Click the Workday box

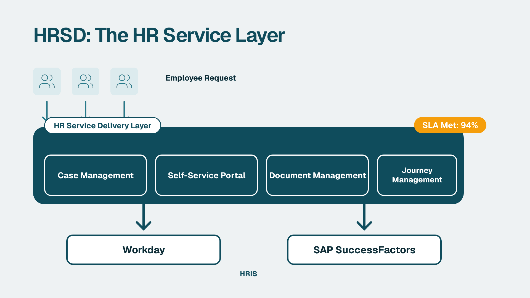(x=144, y=250)
